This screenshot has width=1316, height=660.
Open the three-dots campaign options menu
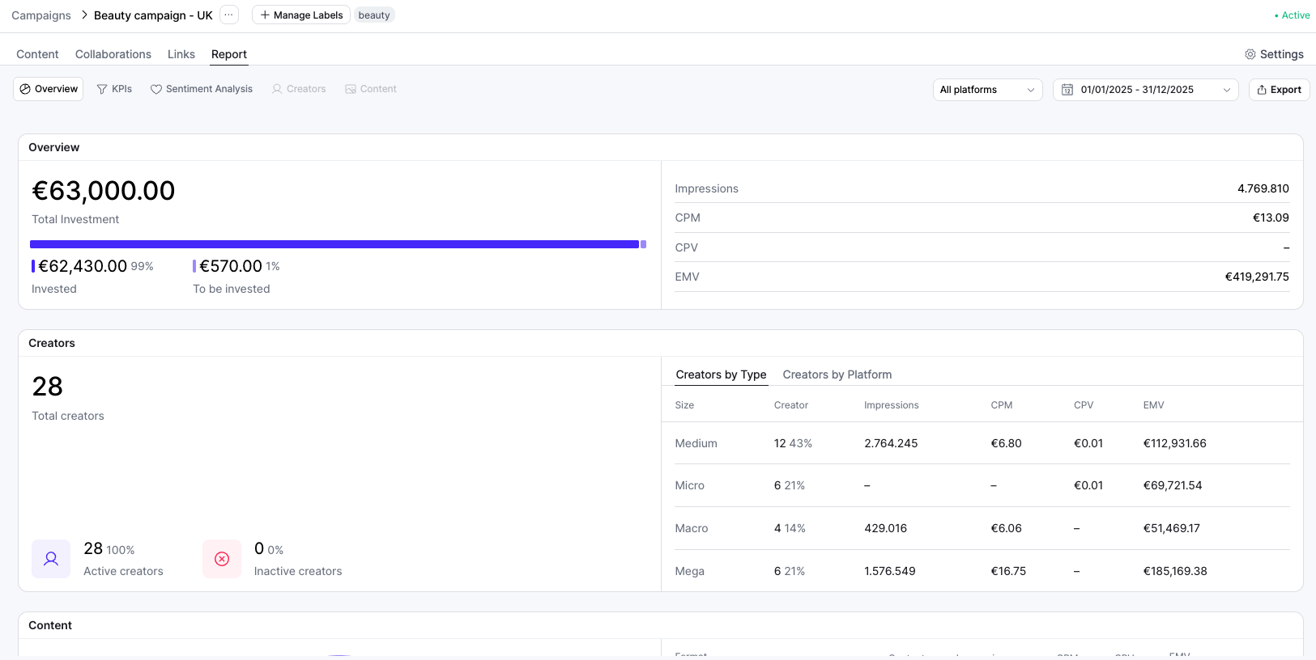point(229,15)
